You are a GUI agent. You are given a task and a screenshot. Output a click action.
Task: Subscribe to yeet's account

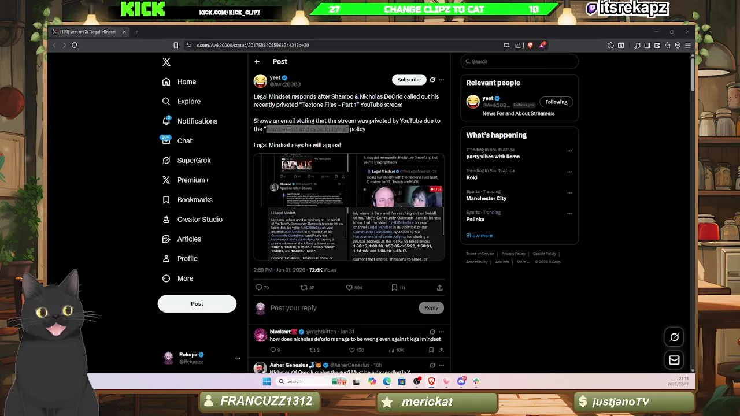(x=409, y=80)
